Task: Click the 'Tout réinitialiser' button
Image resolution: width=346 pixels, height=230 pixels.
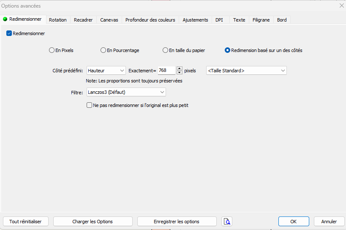Action: (x=26, y=222)
